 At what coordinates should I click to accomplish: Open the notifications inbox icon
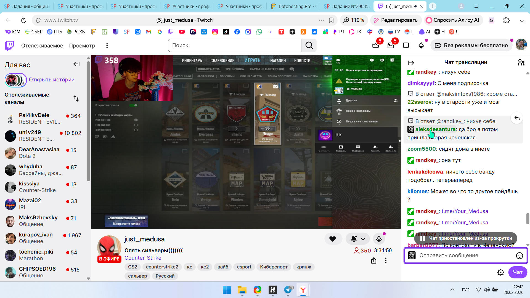pyautogui.click(x=391, y=46)
